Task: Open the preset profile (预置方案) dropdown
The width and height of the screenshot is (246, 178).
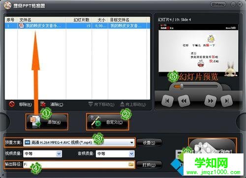Action: coord(79,143)
